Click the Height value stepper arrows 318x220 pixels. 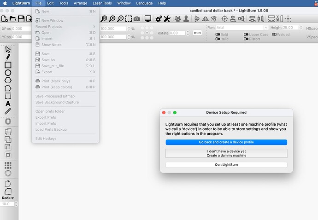[x=301, y=28]
